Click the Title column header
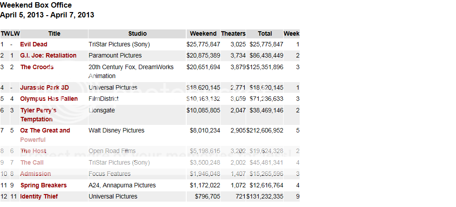 [x=54, y=33]
